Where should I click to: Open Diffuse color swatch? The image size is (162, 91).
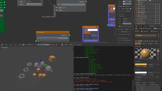[x=141, y=64]
